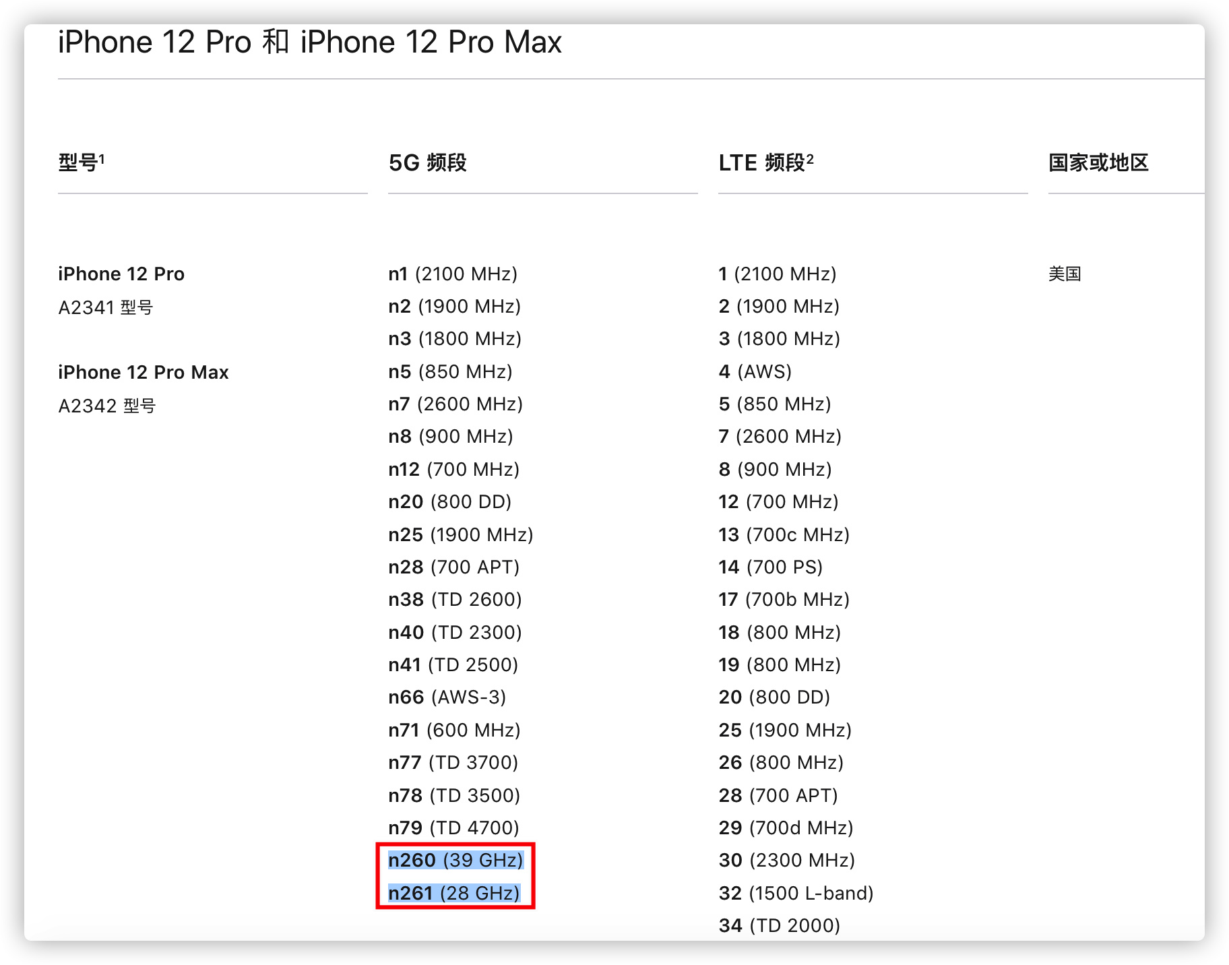
Task: Select 5G band n28 (700 APT)
Action: (454, 567)
